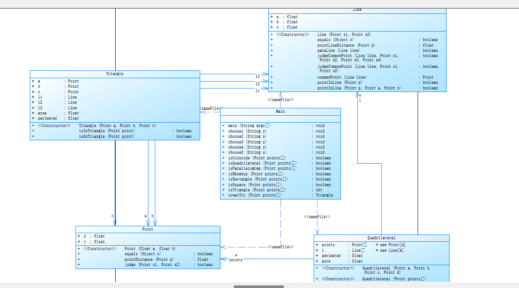Select the Quadrilateral class title

click(x=381, y=238)
